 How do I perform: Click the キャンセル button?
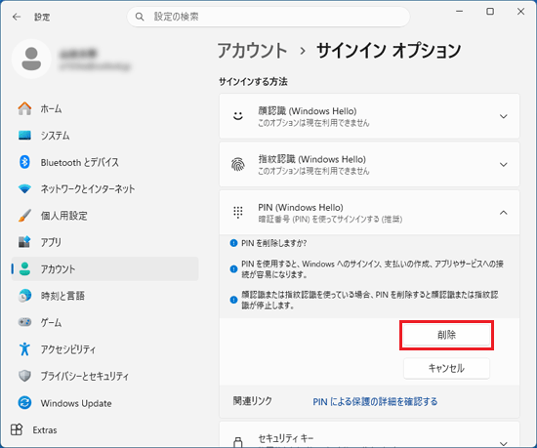446,368
